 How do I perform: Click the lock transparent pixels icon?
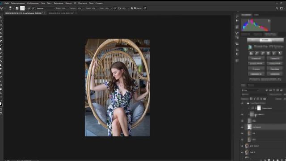point(251,98)
